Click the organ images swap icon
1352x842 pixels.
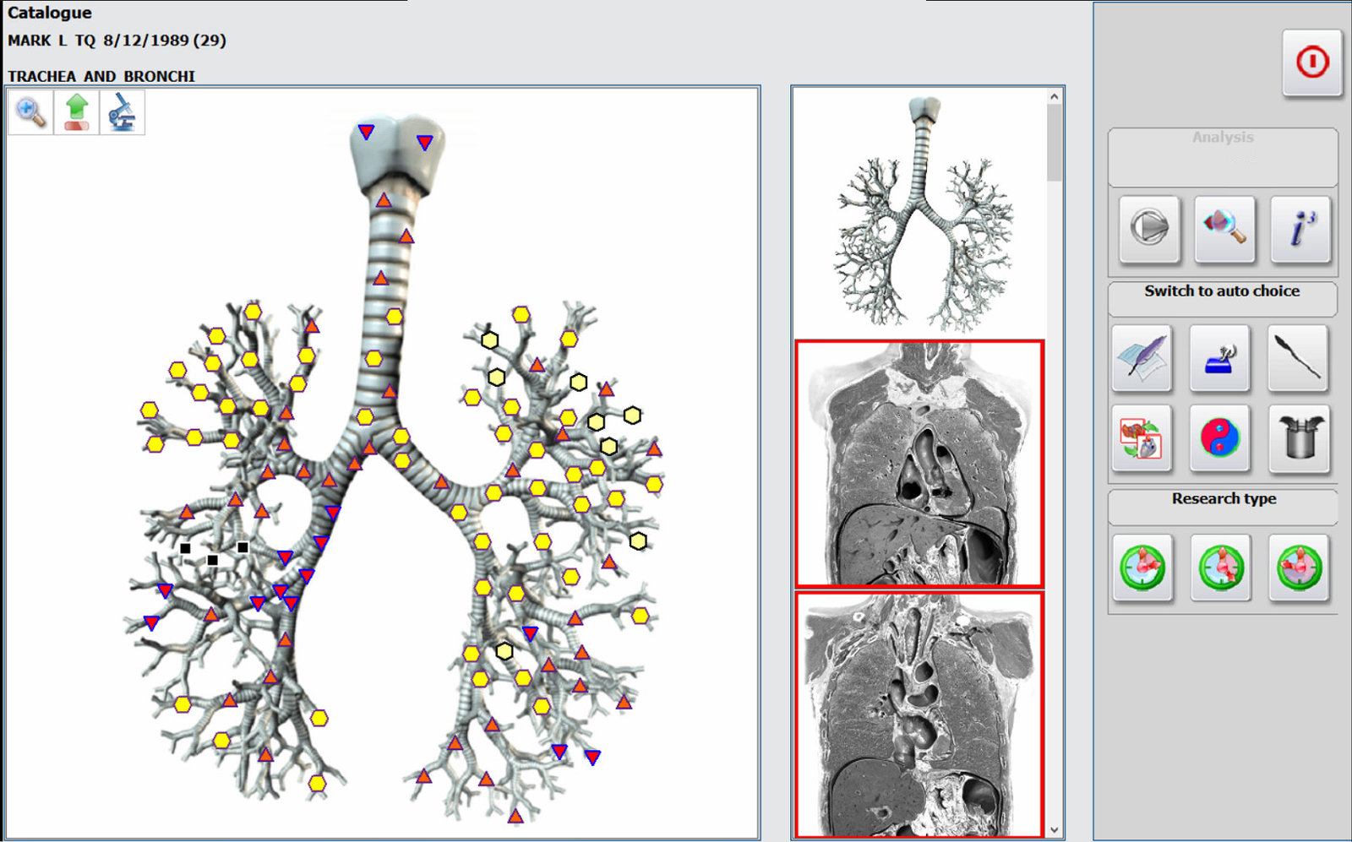tap(1142, 437)
